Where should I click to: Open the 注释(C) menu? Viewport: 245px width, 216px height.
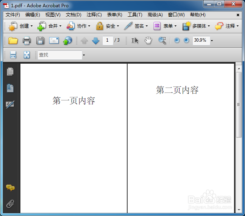coord(94,15)
